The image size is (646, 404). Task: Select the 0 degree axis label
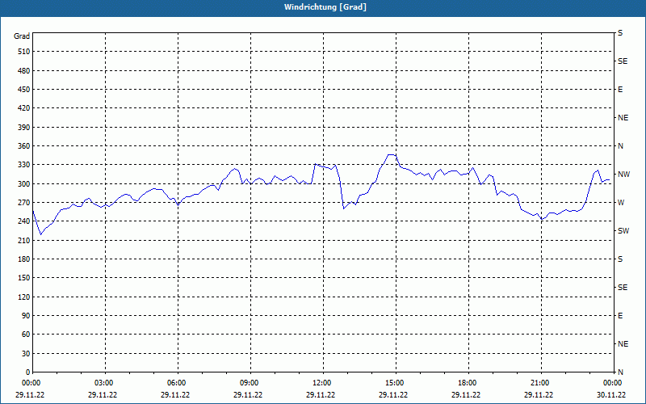pos(27,372)
